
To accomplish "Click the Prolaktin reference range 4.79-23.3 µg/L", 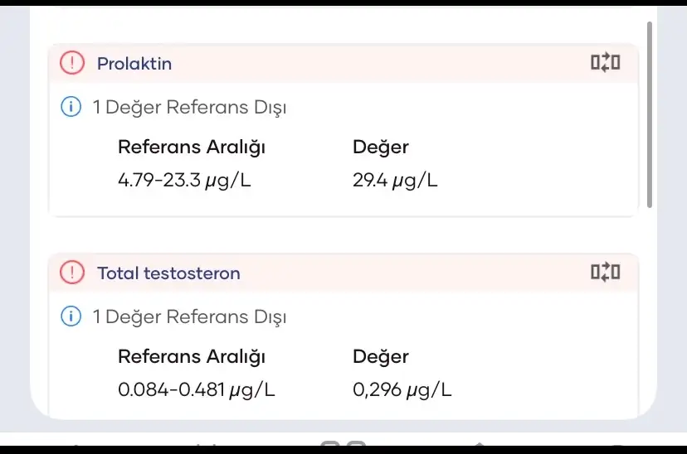I will [x=184, y=180].
